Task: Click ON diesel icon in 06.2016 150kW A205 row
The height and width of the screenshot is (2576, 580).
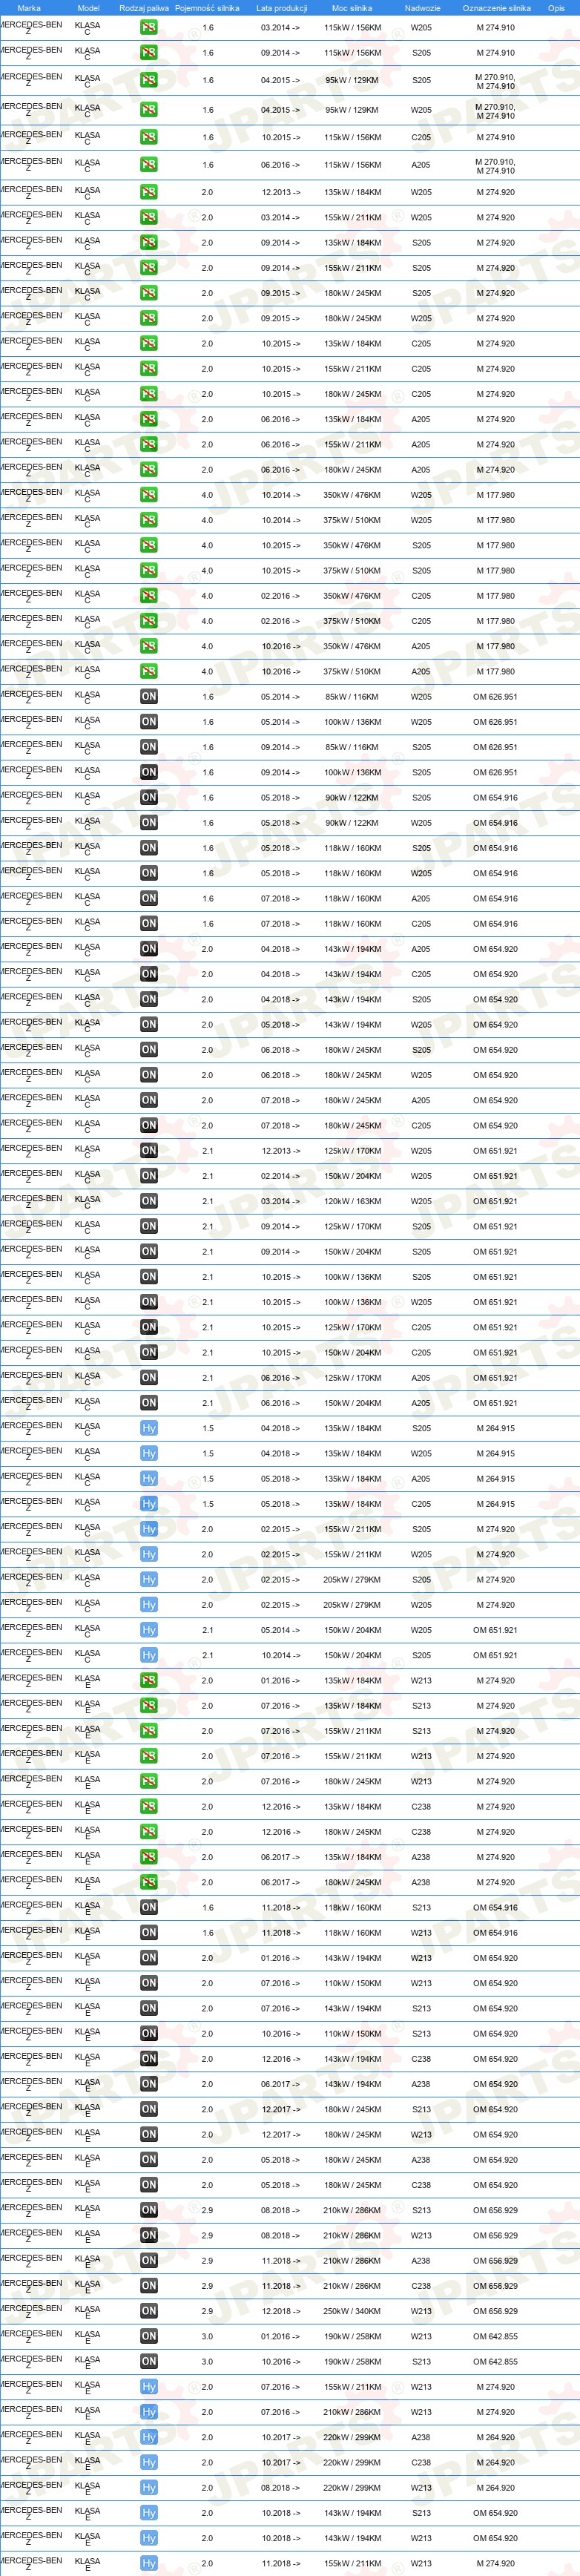Action: tap(148, 1403)
